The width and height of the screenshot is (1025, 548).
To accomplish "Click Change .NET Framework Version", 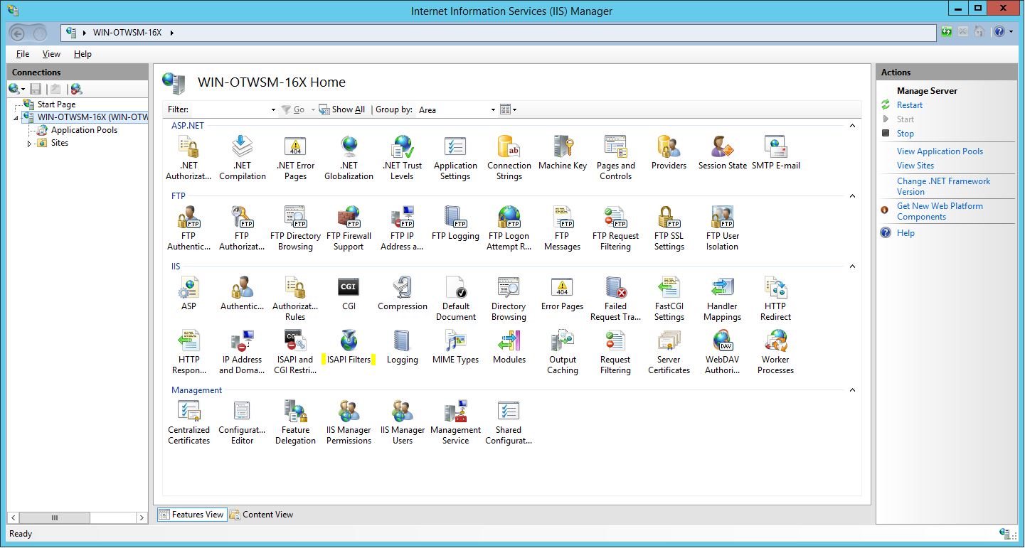I will point(943,186).
